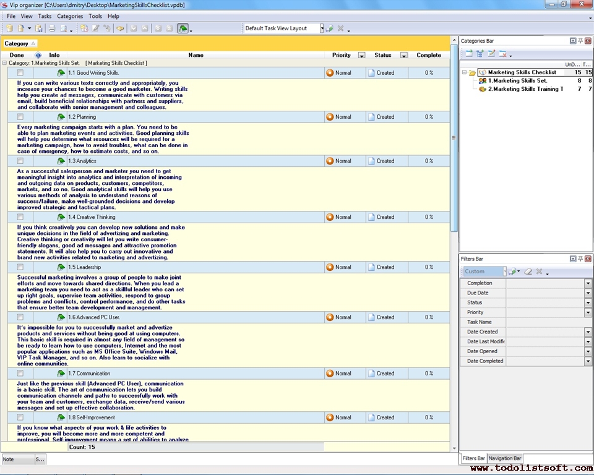Viewport: 594px width, 475px height.
Task: Collapse the Marketing Skills Checklist tree node
Action: click(464, 72)
